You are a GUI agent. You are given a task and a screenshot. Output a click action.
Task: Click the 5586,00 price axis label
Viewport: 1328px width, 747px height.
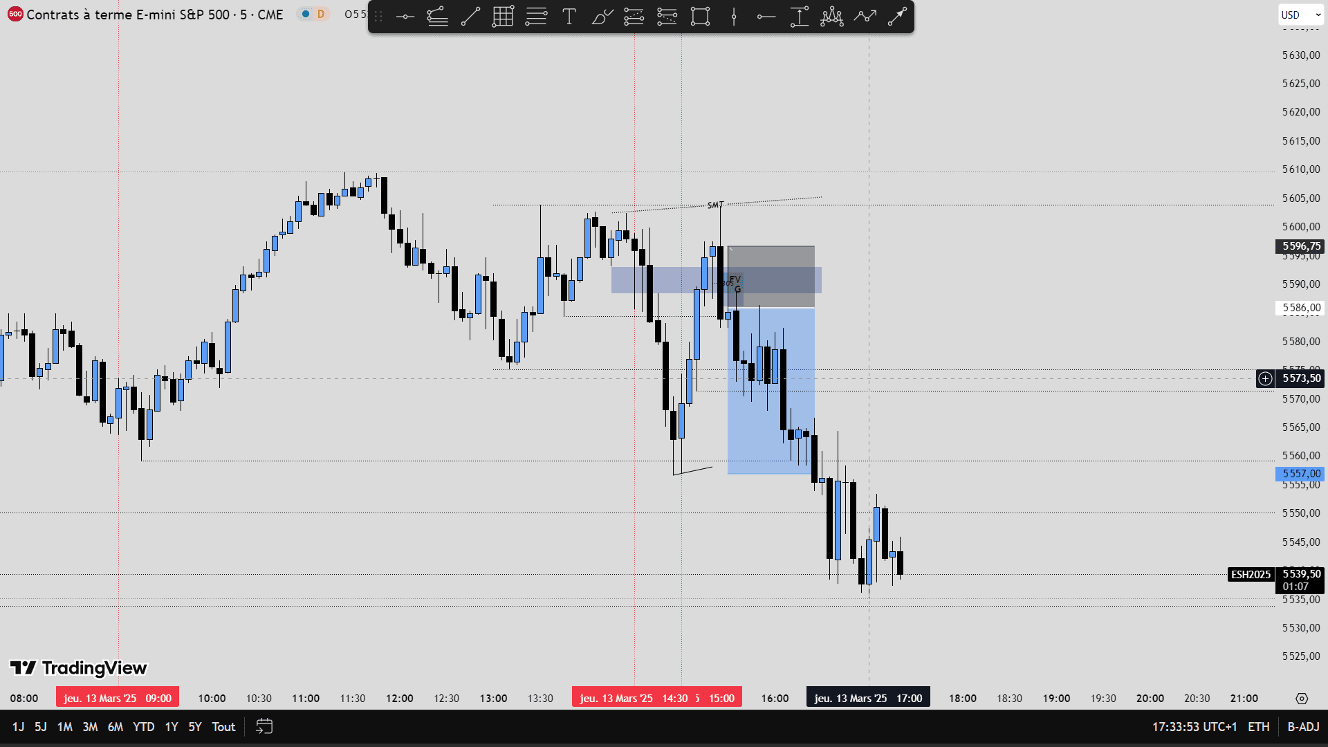(1300, 308)
